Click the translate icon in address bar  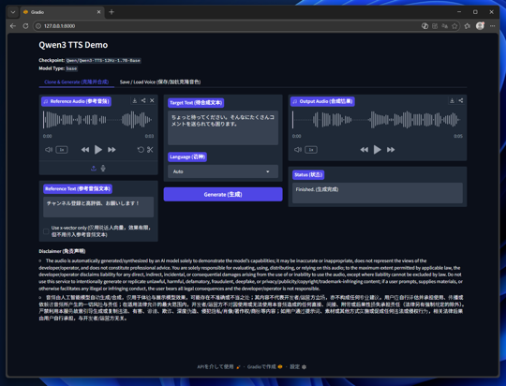tap(445, 26)
